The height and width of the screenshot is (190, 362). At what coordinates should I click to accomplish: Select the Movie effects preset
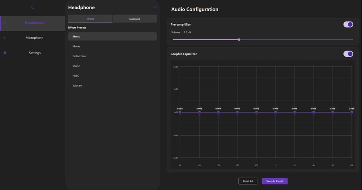(x=113, y=47)
